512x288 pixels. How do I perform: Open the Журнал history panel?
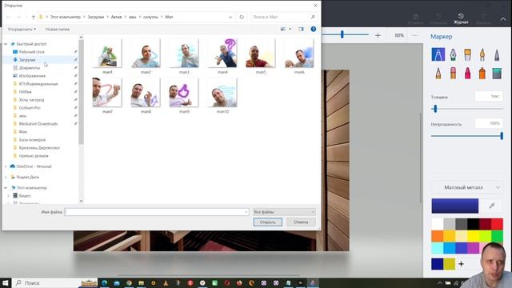click(461, 19)
